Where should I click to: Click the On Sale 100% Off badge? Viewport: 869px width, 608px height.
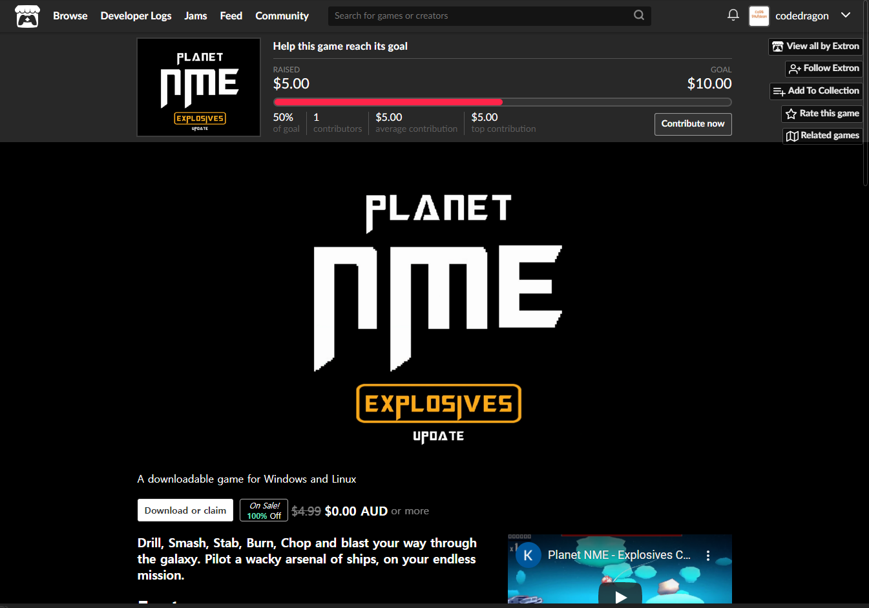coord(264,510)
